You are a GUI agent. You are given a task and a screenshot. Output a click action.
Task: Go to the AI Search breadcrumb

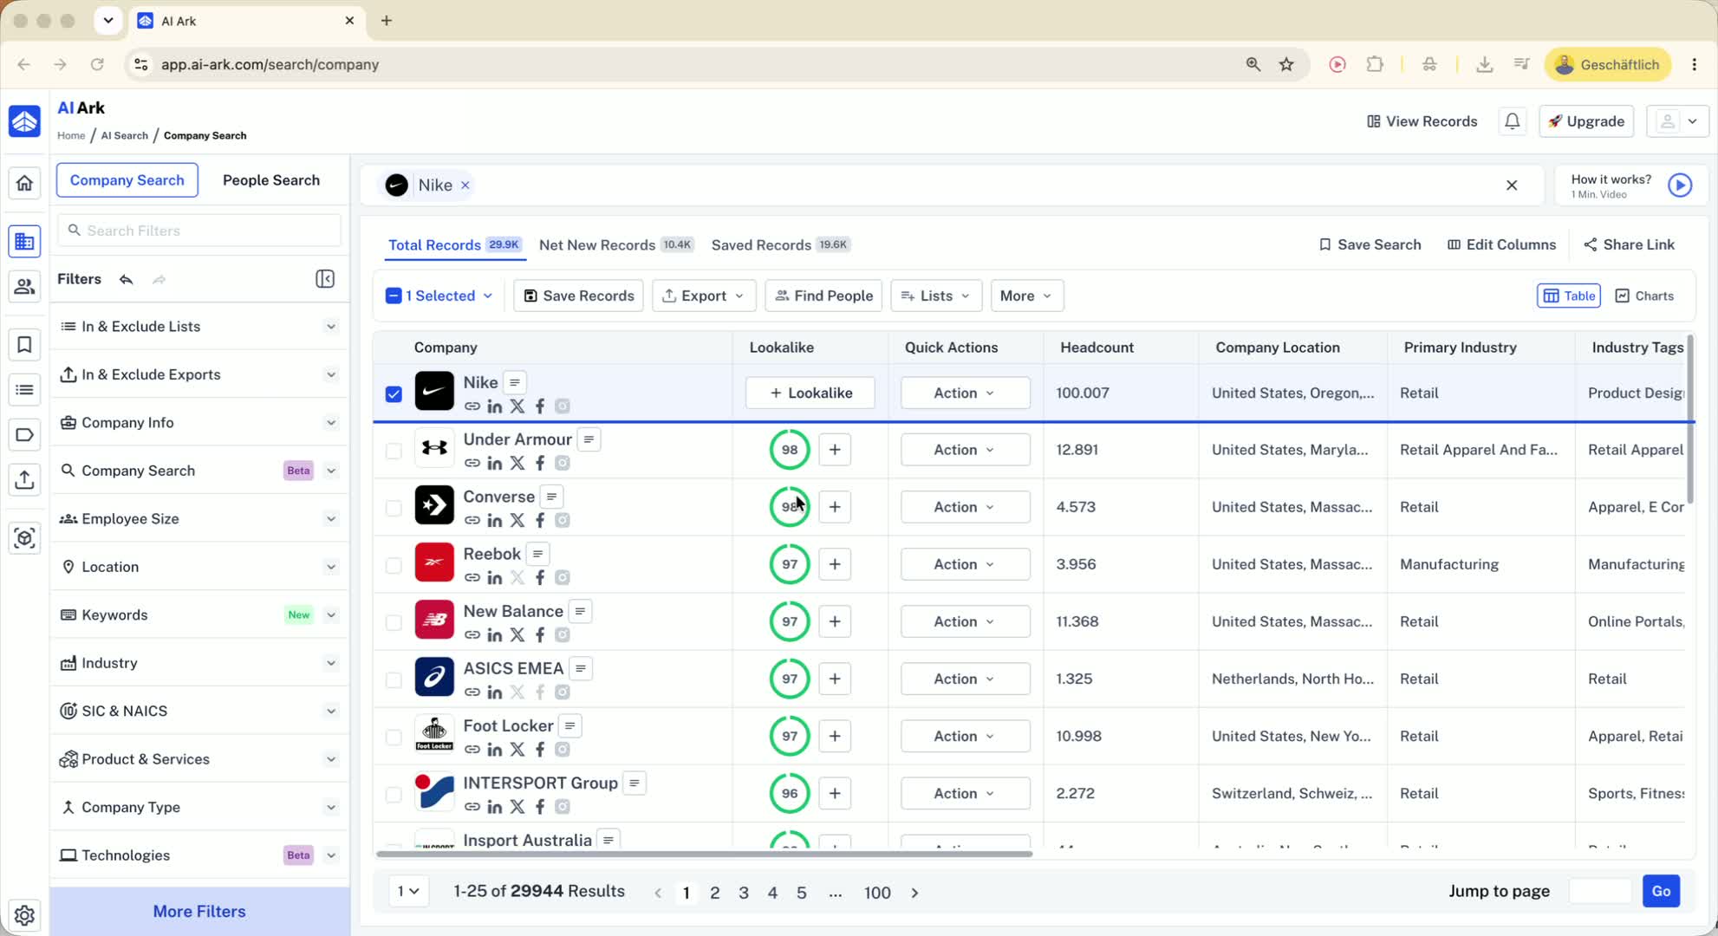tap(124, 136)
